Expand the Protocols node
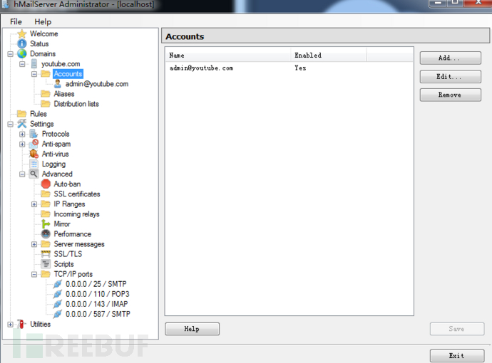This screenshot has width=492, height=363. click(22, 134)
